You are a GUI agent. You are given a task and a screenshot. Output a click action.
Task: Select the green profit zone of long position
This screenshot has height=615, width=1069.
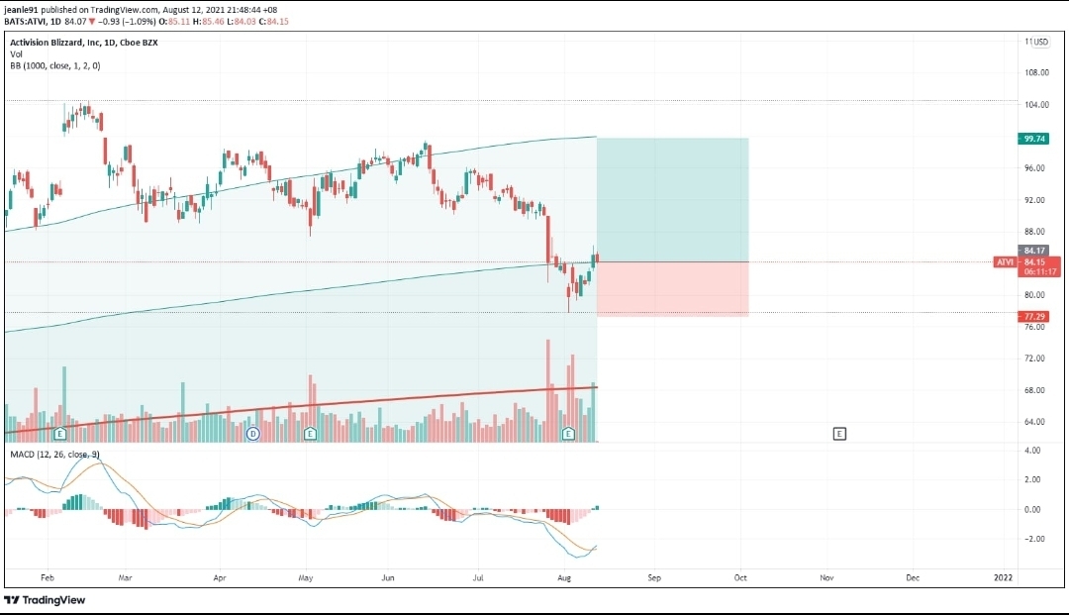click(x=672, y=200)
